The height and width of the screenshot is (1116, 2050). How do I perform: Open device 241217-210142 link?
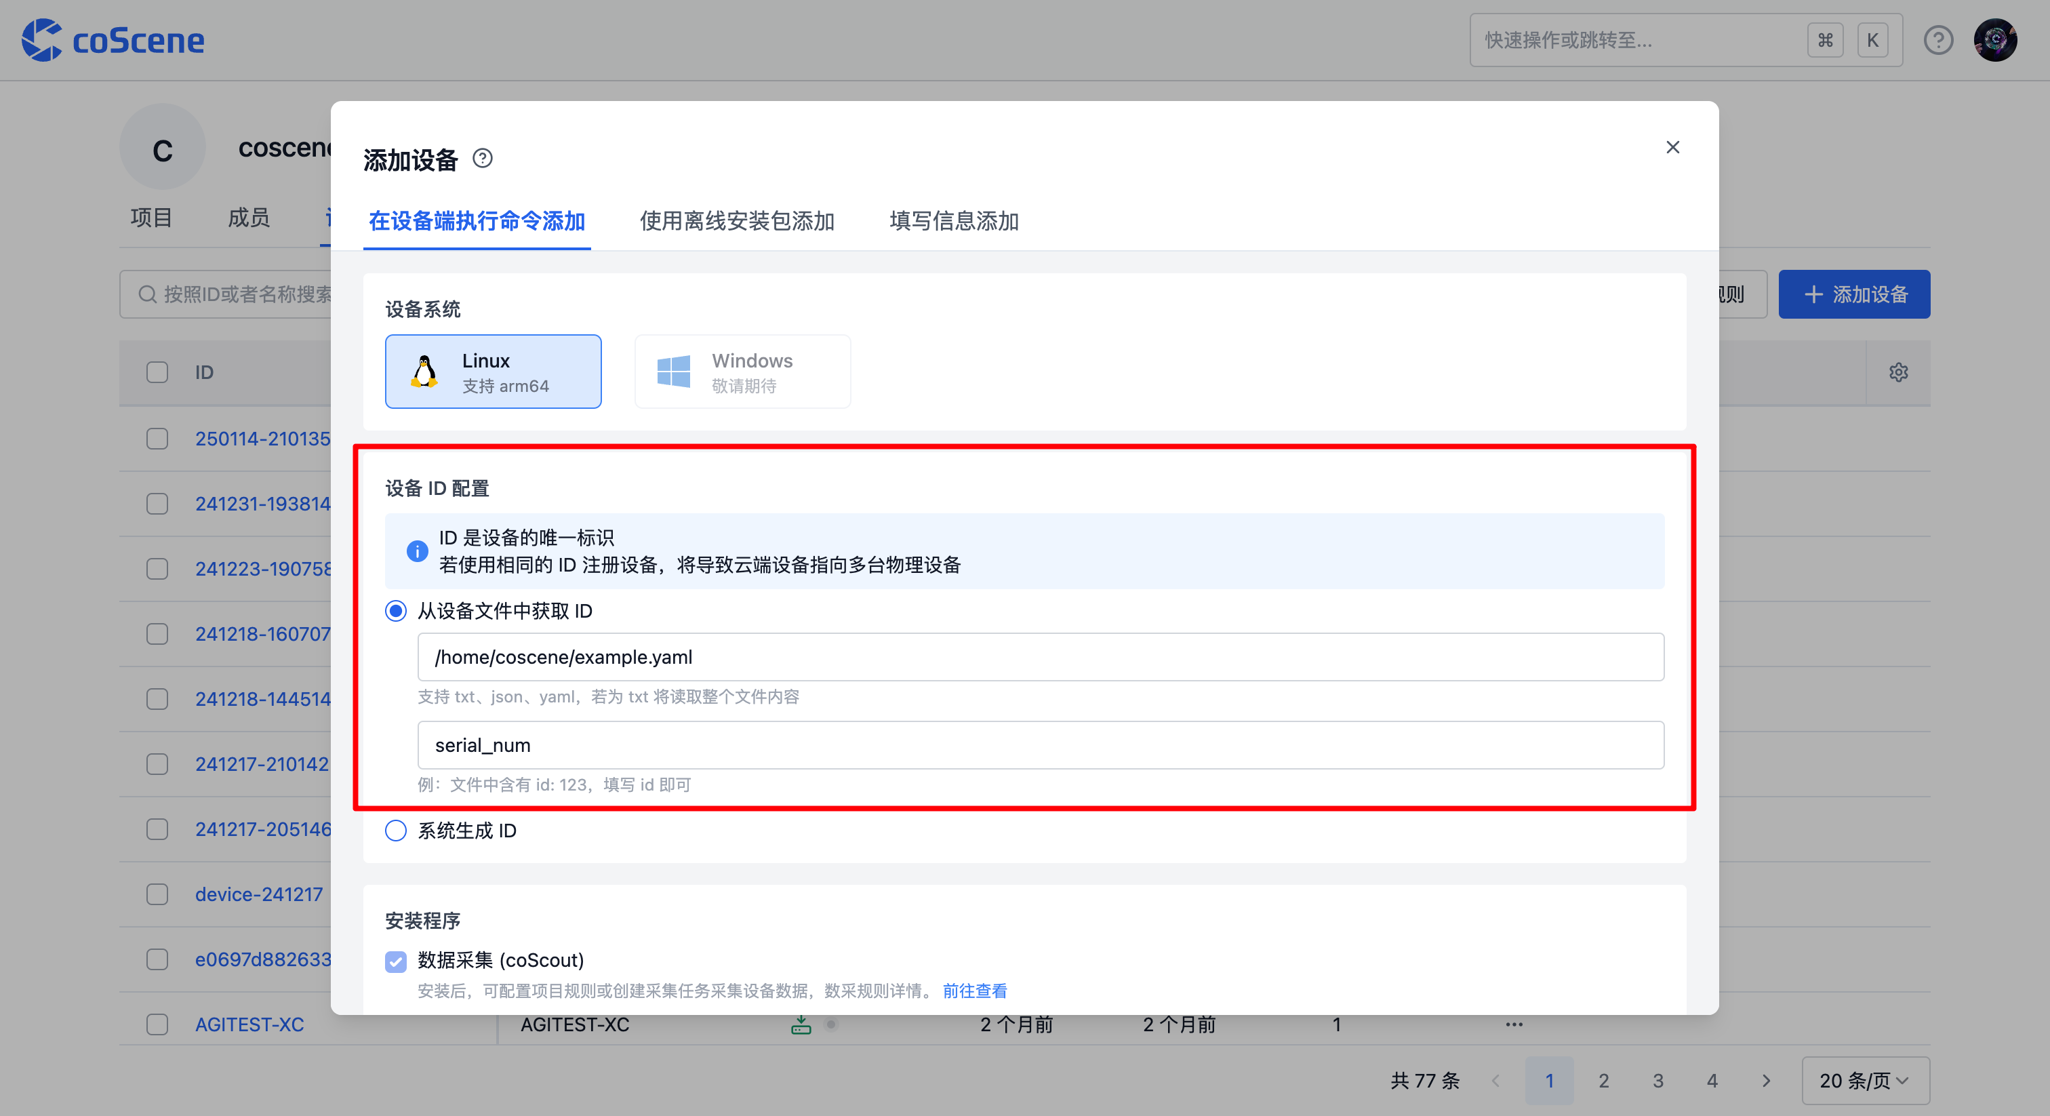click(262, 764)
